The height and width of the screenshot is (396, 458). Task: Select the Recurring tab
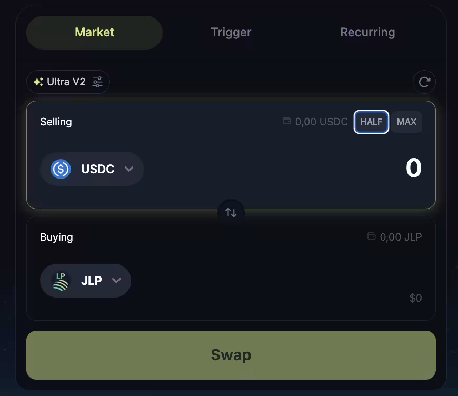tap(367, 33)
